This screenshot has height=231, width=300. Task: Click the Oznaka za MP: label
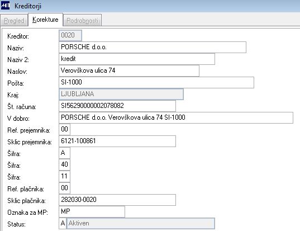click(27, 213)
